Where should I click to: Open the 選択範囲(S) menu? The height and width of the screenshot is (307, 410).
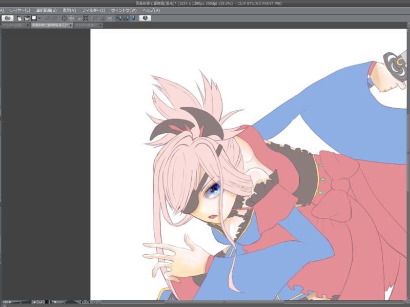(46, 10)
